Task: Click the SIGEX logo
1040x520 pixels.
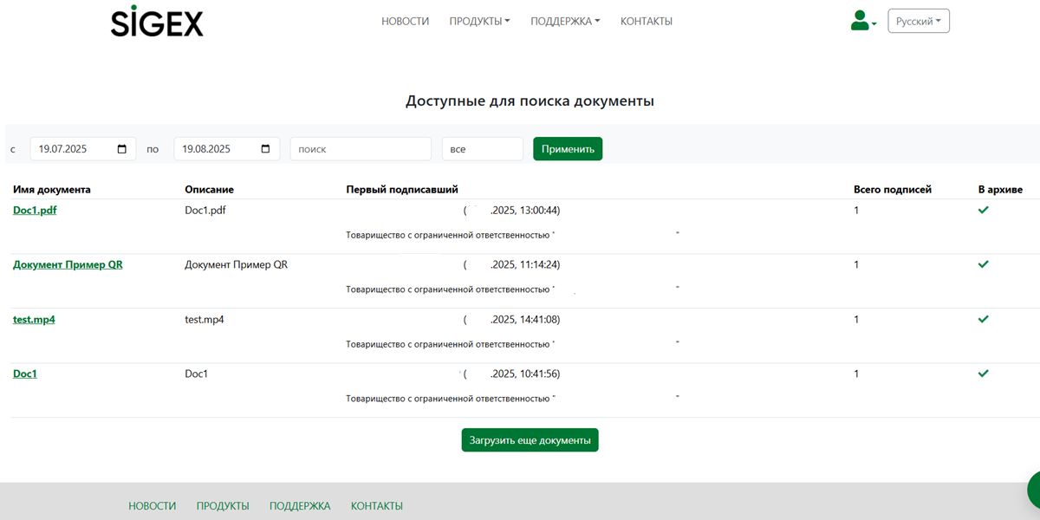Action: [157, 22]
